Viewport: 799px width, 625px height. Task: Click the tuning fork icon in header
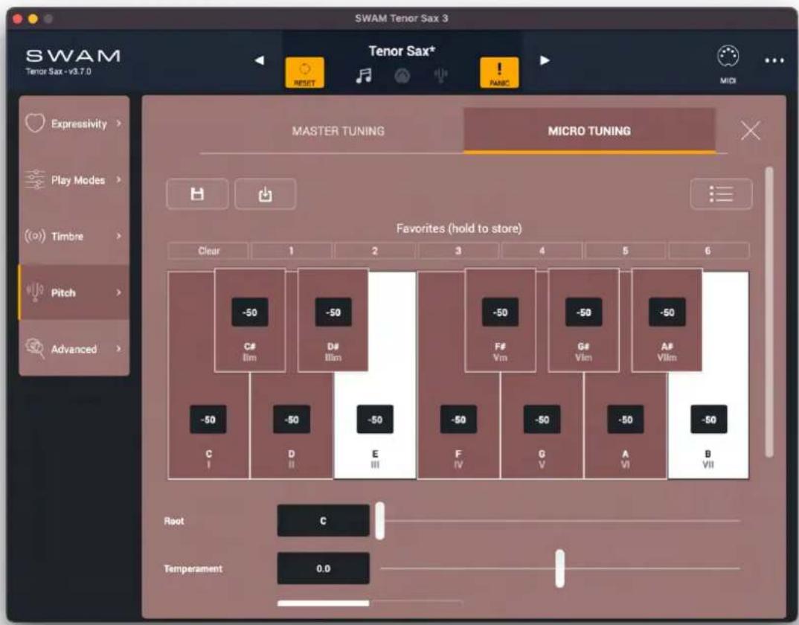(440, 76)
